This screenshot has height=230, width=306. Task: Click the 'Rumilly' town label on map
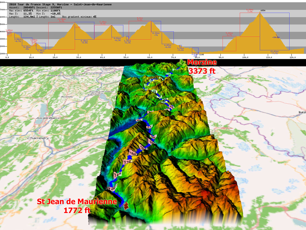pyautogui.click(x=67, y=97)
